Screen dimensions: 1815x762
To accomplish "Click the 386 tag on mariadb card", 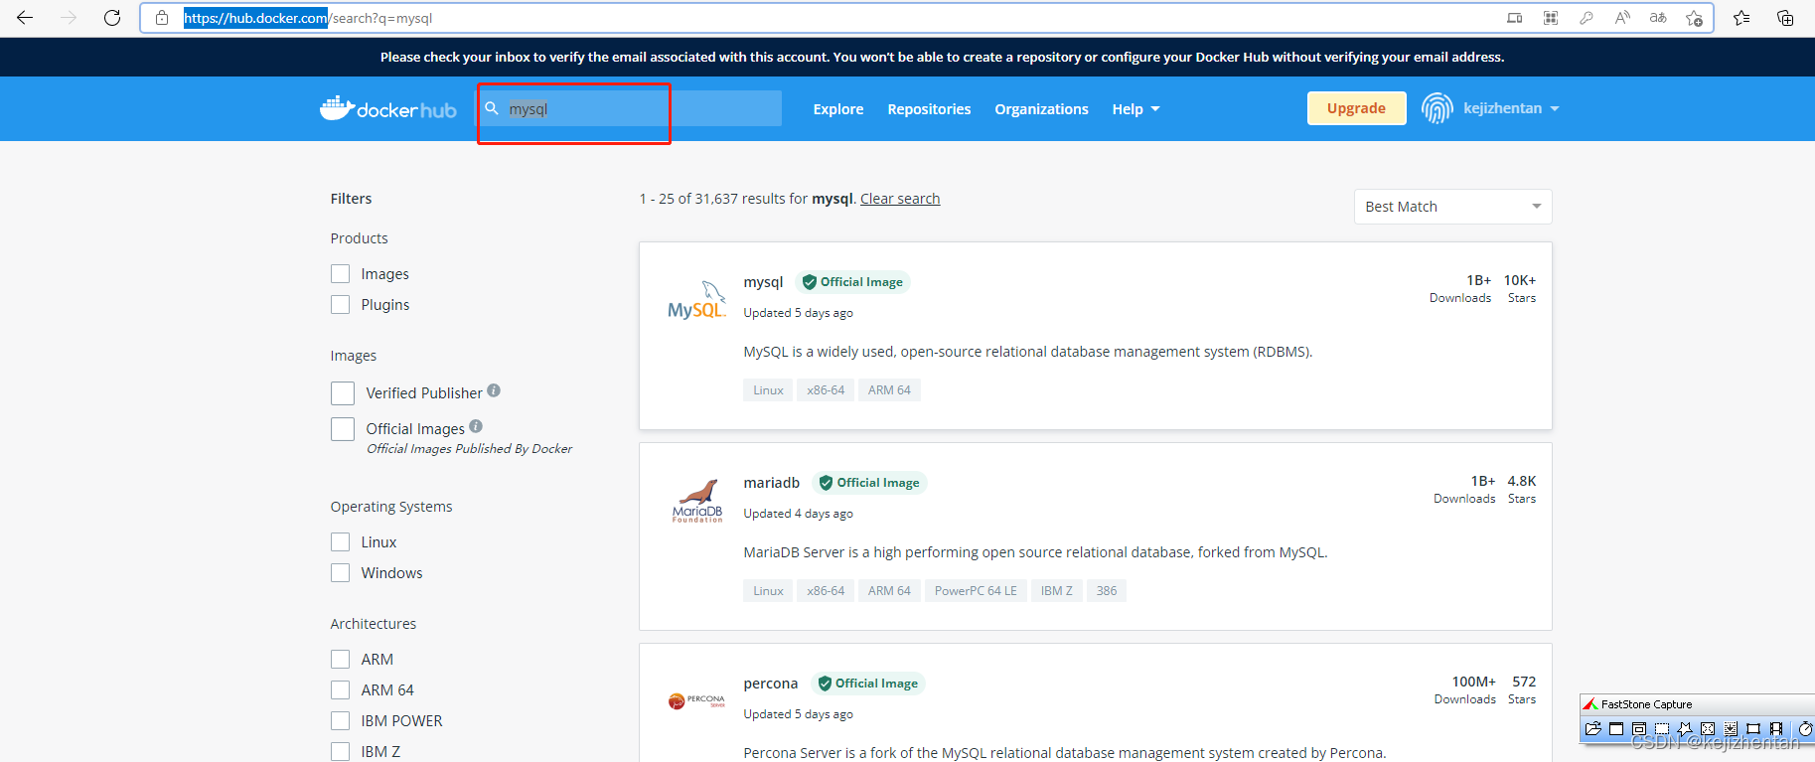I will (1107, 591).
